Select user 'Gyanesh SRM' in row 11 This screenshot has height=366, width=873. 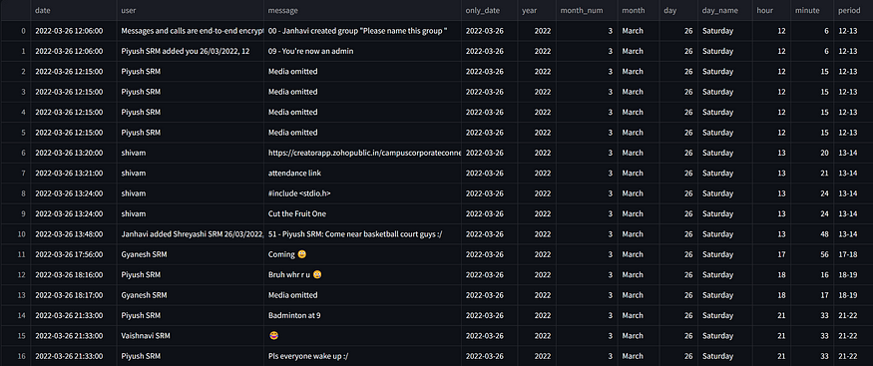click(191, 254)
